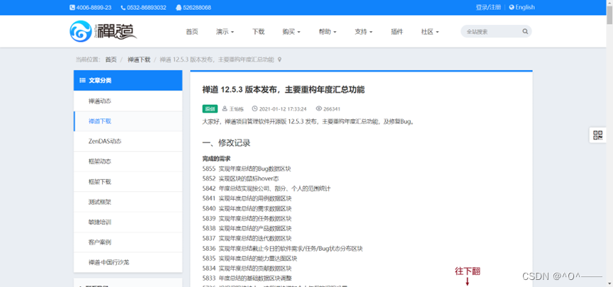Viewport: 613px width, 287px height.
Task: Click the eye views icon
Action: (319, 108)
